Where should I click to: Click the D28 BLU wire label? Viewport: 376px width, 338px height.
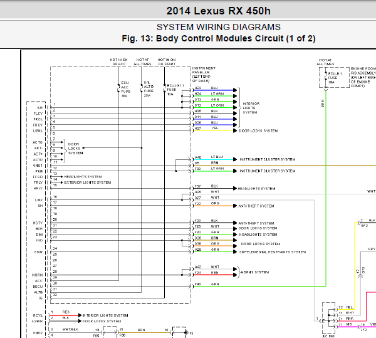tap(206, 122)
